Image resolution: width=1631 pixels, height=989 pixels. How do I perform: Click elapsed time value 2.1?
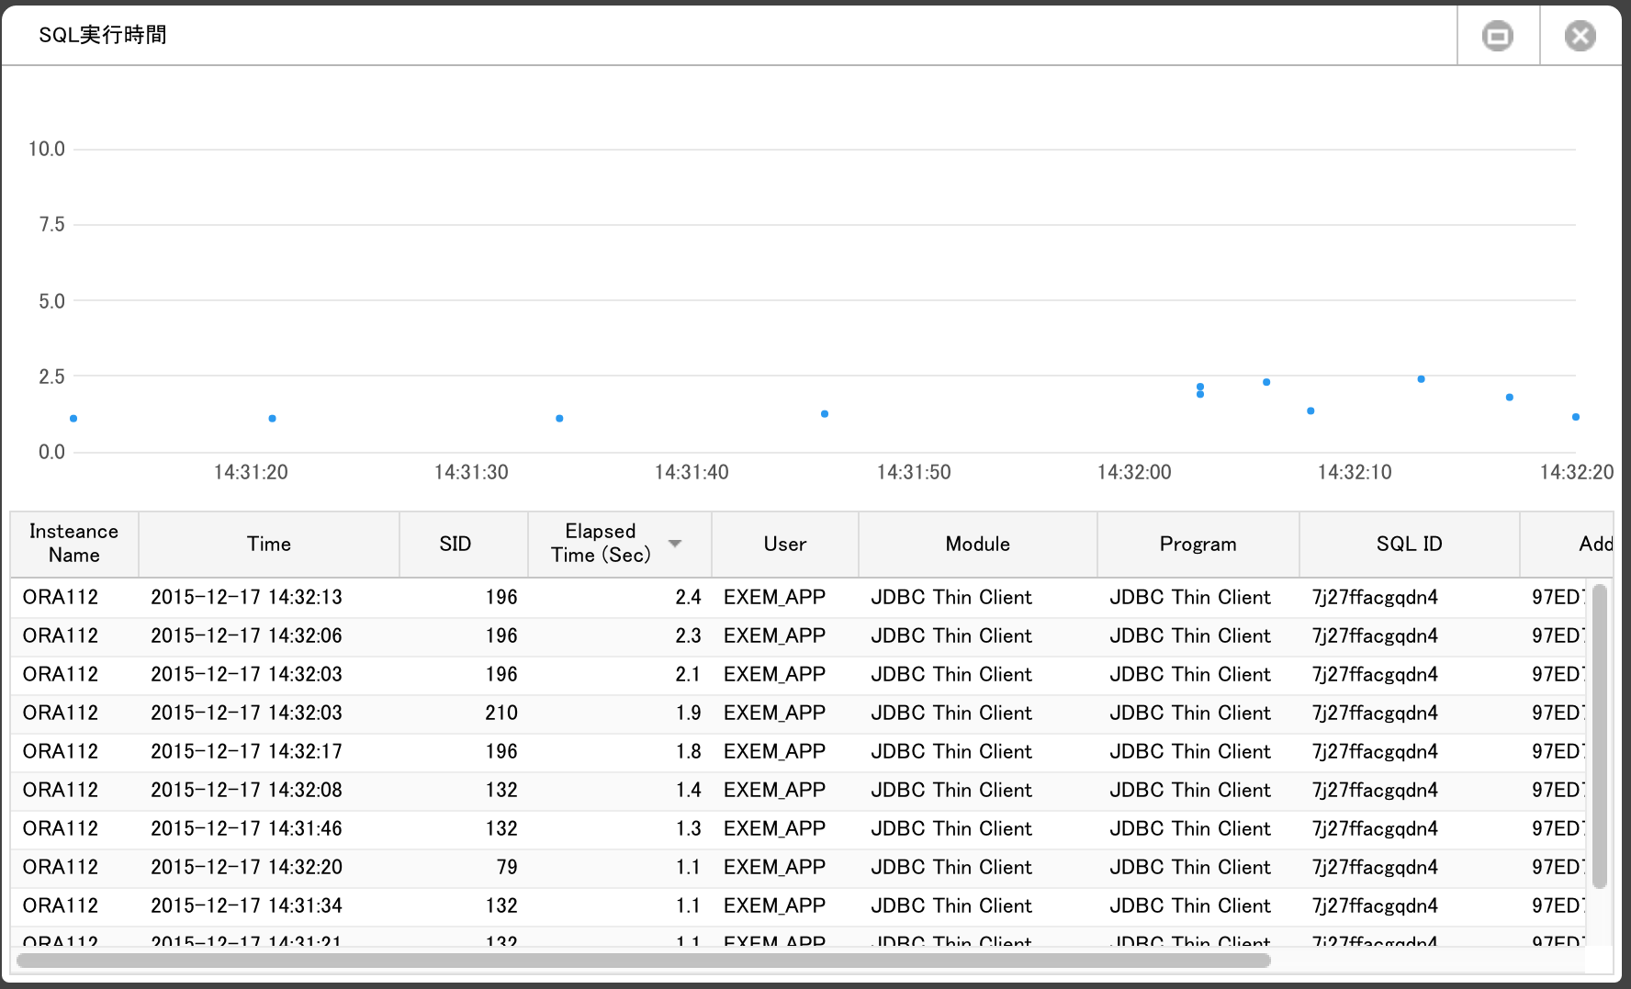point(688,674)
